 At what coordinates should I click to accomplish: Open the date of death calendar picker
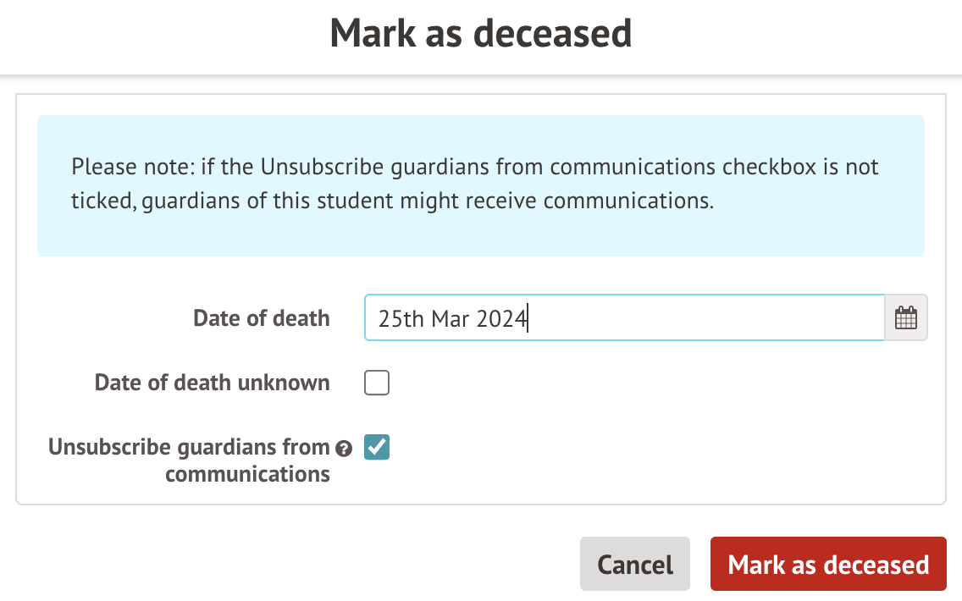(x=906, y=318)
